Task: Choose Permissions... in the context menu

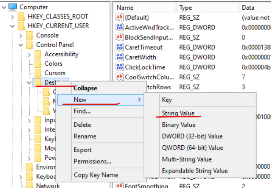Action: tap(92, 162)
